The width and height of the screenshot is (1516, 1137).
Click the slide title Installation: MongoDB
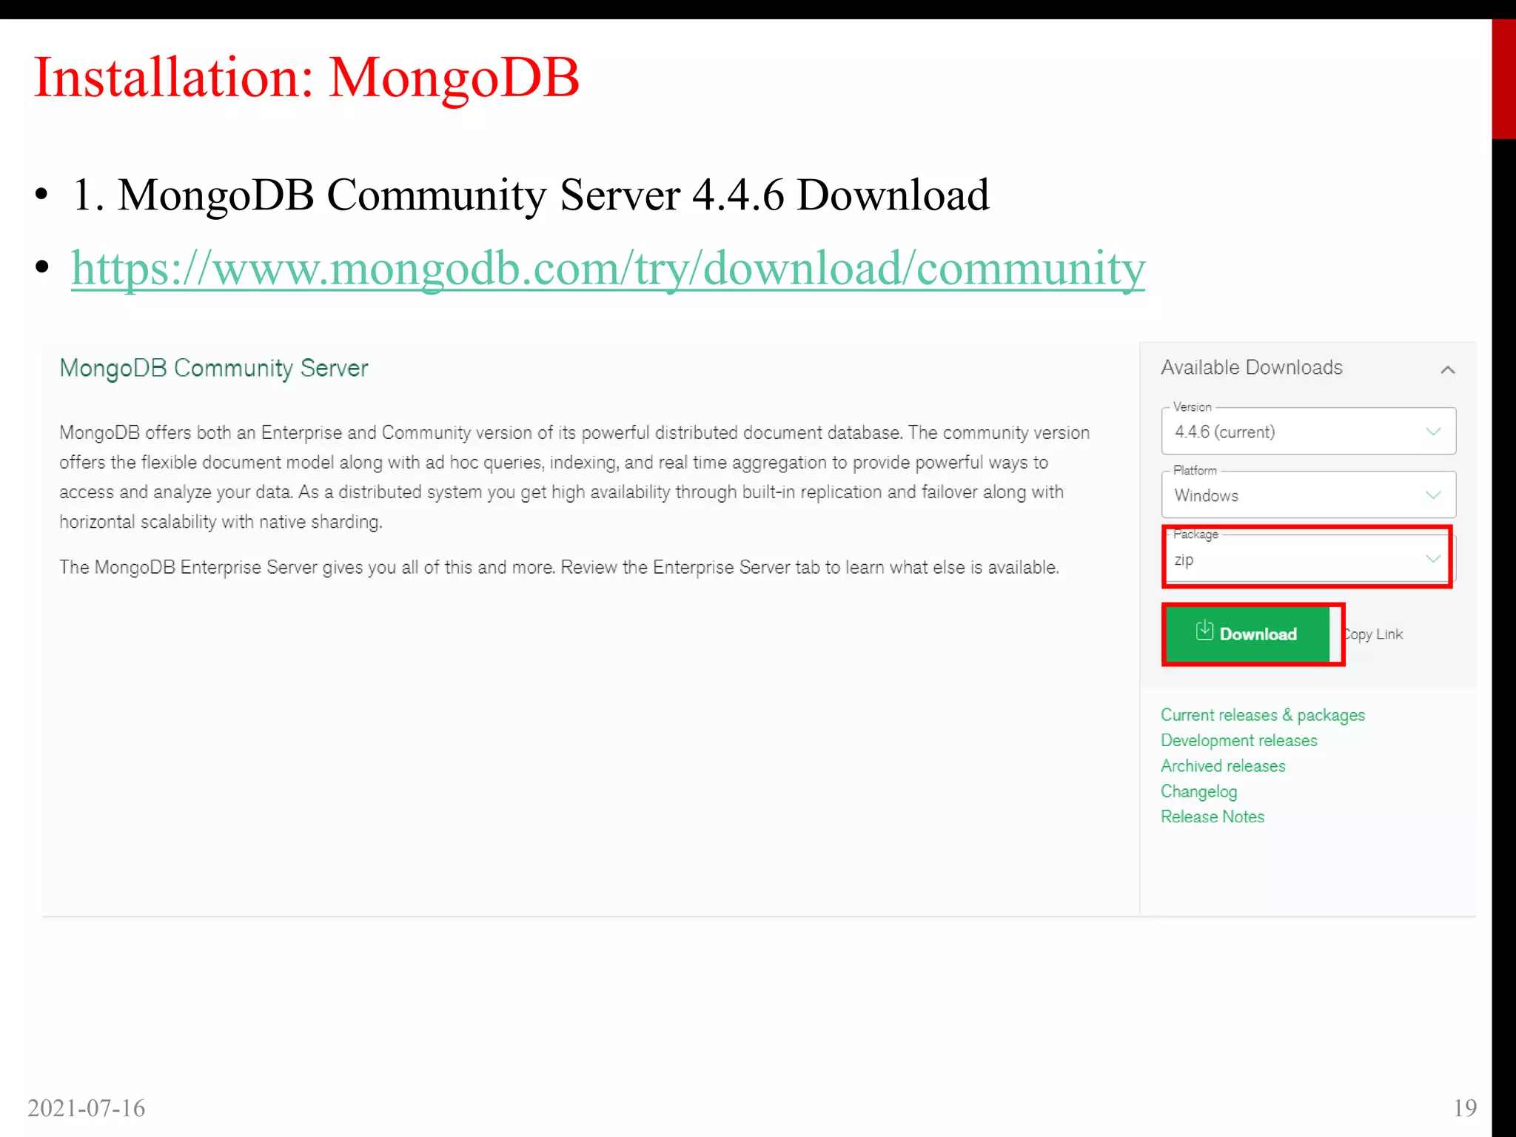point(306,77)
